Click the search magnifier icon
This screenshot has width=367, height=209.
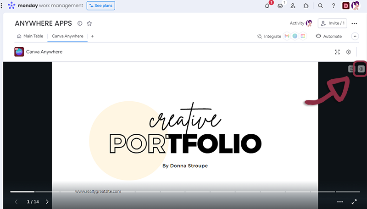(321, 6)
